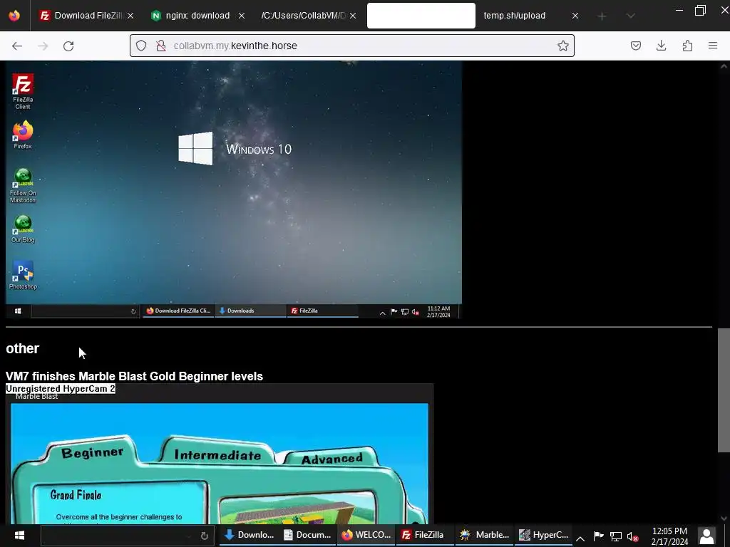730x547 pixels.
Task: Open the Firefox application menu
Action: [713, 46]
